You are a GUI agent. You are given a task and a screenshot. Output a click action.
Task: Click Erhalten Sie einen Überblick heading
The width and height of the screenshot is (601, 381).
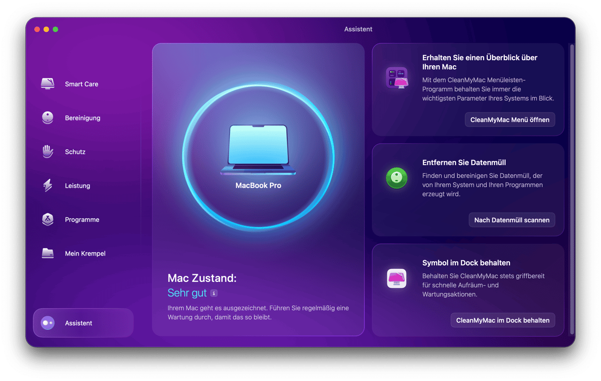pos(480,62)
